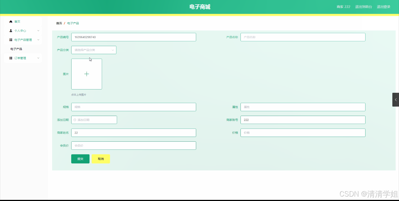Image resolution: width=399 pixels, height=201 pixels.
Task: Click the person icon beside 个人中心
Action: pos(11,30)
